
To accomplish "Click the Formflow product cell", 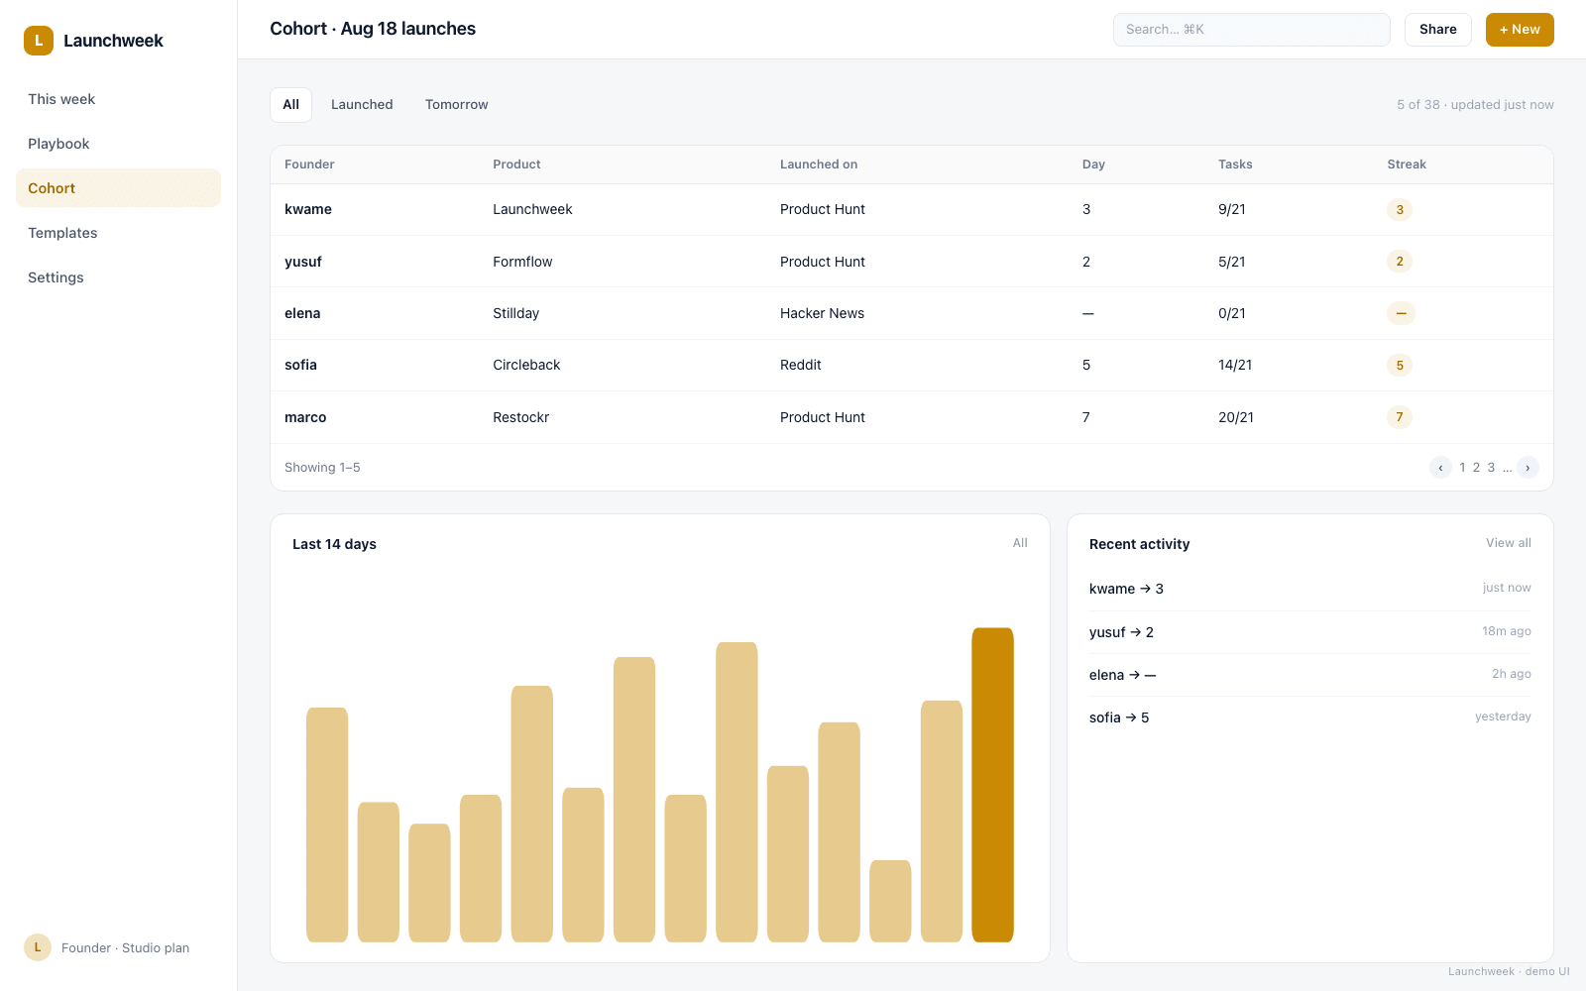I will [522, 262].
